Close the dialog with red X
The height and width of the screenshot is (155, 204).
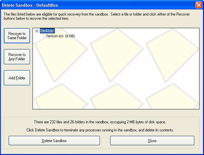(199, 5)
